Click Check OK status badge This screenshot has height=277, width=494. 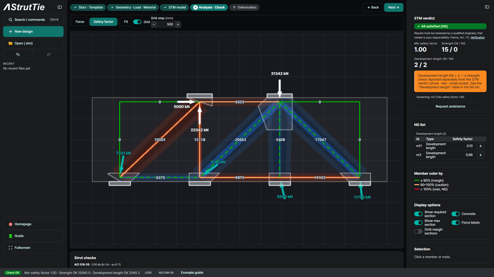(13, 273)
